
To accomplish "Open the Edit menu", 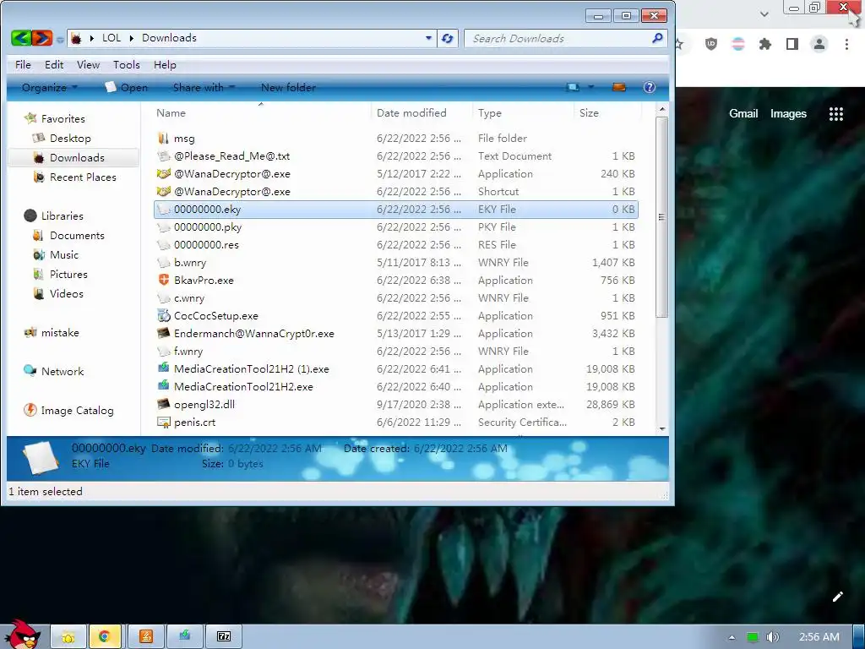I will 54,64.
